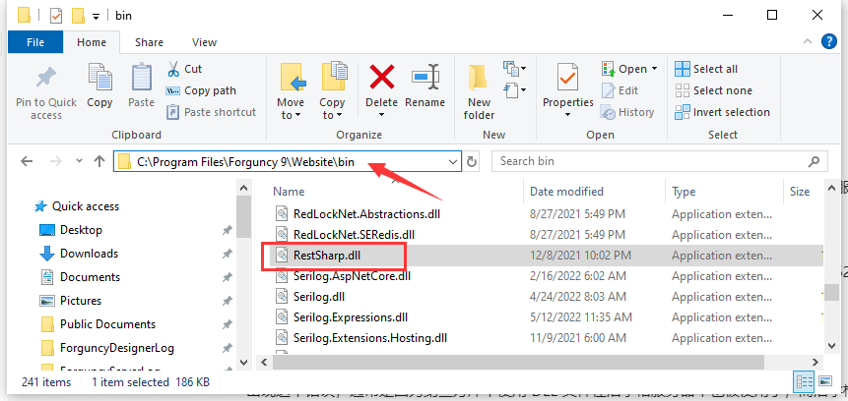Expand the address bar history dropdown
Image resolution: width=848 pixels, height=401 pixels.
(453, 161)
